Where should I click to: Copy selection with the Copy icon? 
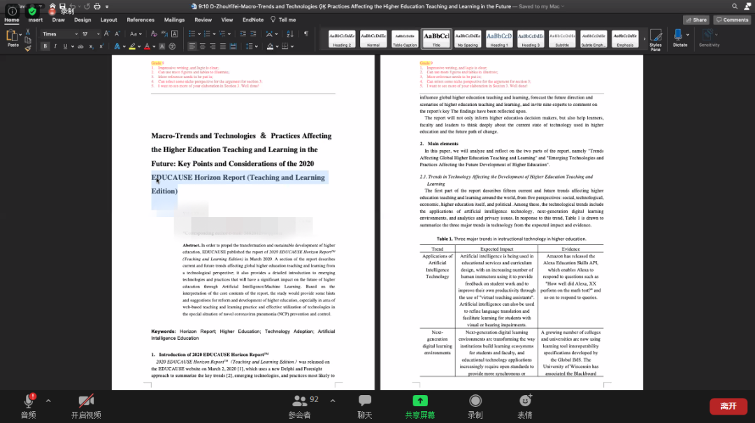(x=28, y=40)
